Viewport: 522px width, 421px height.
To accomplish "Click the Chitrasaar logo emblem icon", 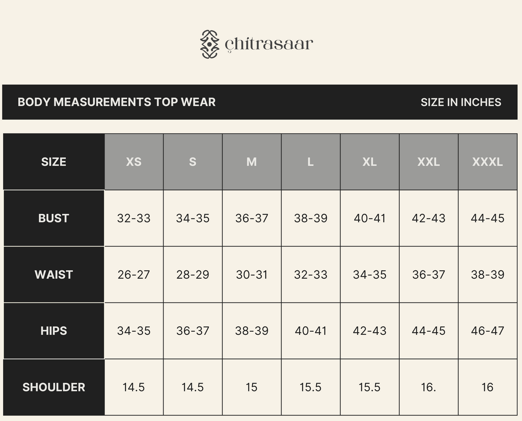I will (209, 44).
